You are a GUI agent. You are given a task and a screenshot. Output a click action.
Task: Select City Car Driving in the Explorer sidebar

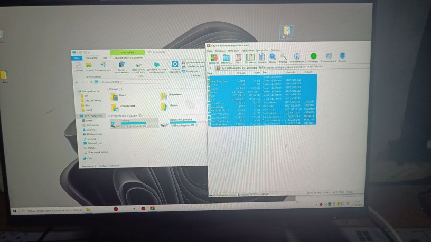(91, 100)
